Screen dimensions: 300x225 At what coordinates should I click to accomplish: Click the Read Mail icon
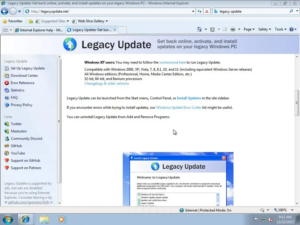225,29
